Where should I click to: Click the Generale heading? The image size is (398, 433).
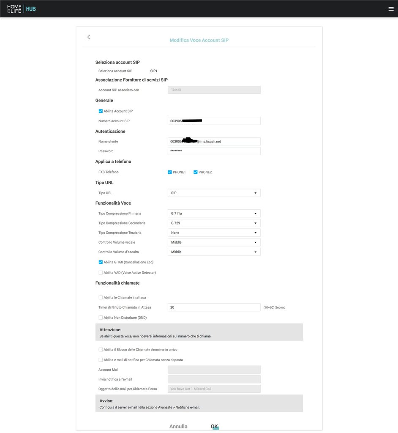click(104, 101)
